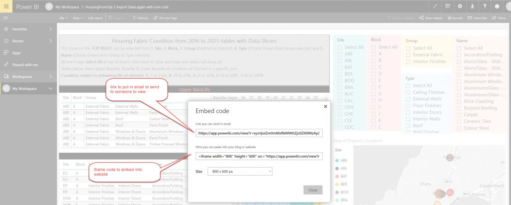Viewport: 511px width, 205px height.
Task: Toggle the hamburger navigation menu
Action: pos(6,18)
